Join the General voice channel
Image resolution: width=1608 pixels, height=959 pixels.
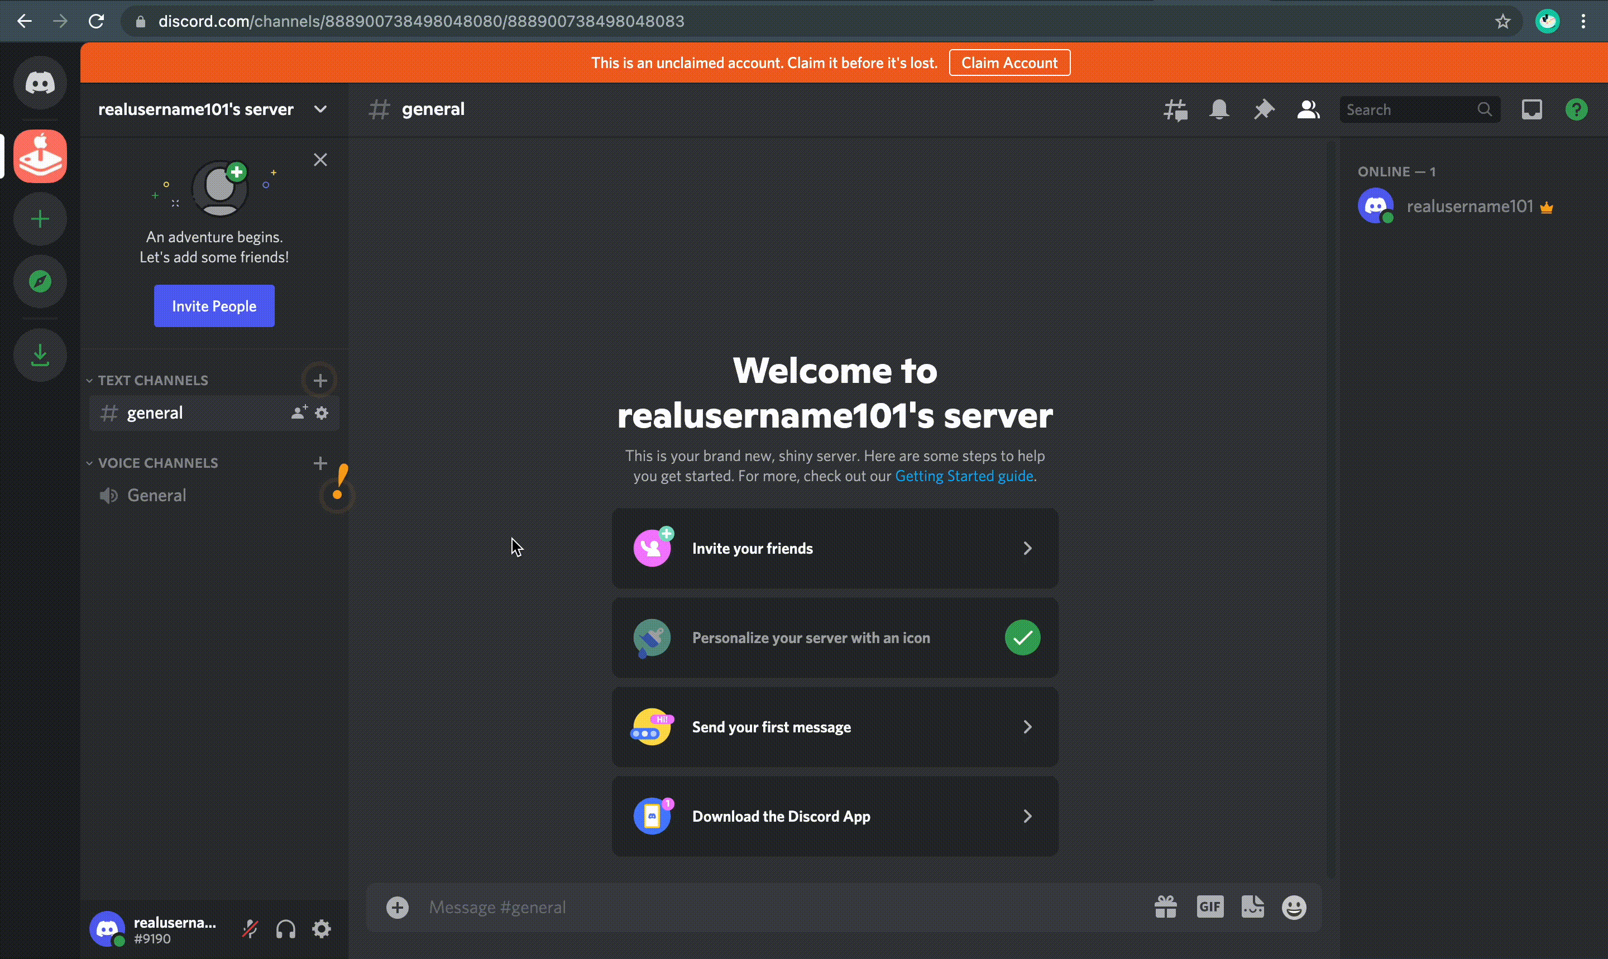click(x=214, y=495)
